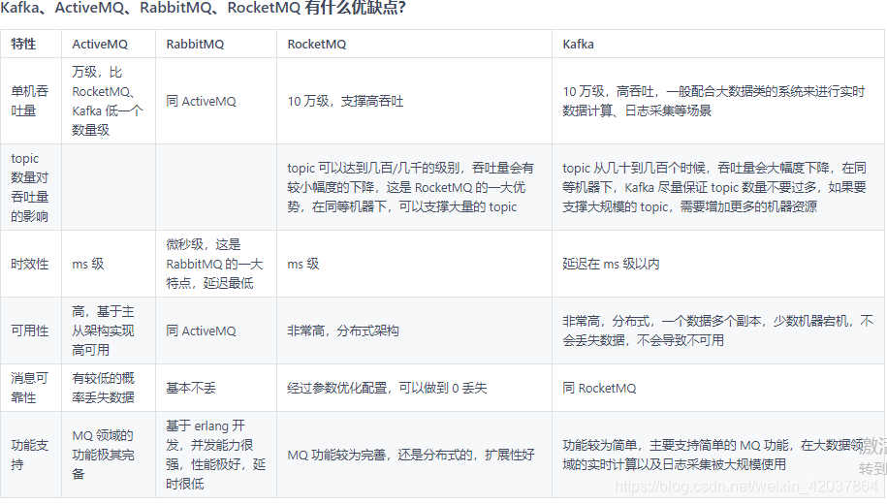Viewport: 887px width, 504px height.
Task: Click the '消息可靠性' row label
Action: 31,388
